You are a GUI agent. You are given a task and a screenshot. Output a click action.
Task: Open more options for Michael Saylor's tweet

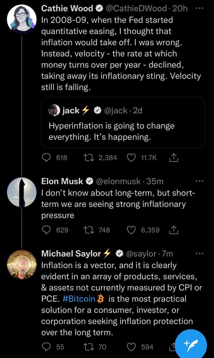click(x=199, y=253)
